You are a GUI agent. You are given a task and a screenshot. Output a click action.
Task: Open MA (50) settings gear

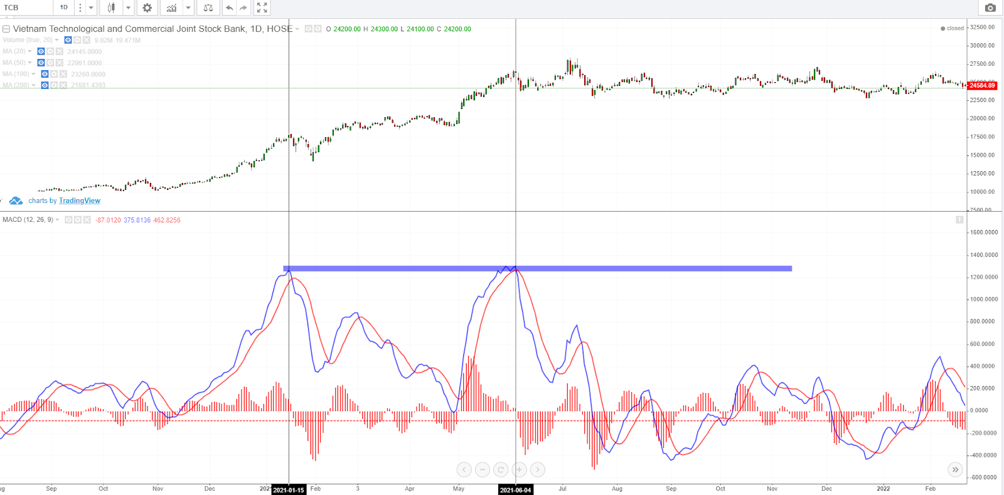(50, 63)
